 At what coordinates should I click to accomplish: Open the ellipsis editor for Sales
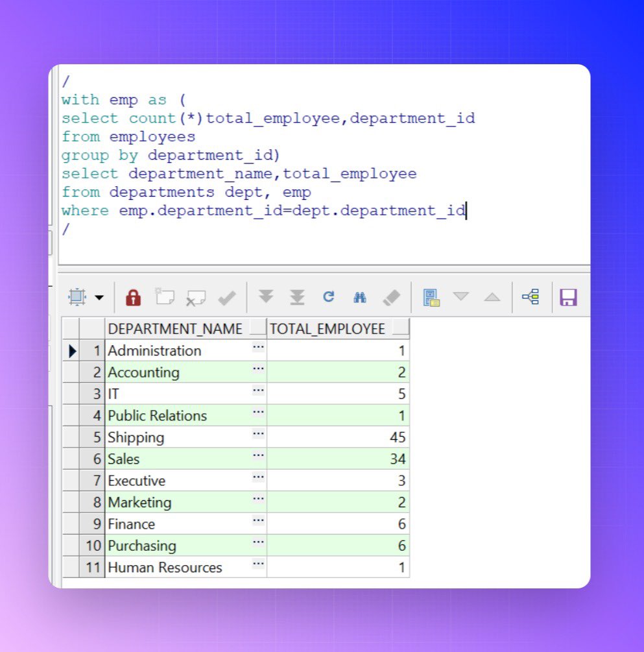click(x=258, y=455)
